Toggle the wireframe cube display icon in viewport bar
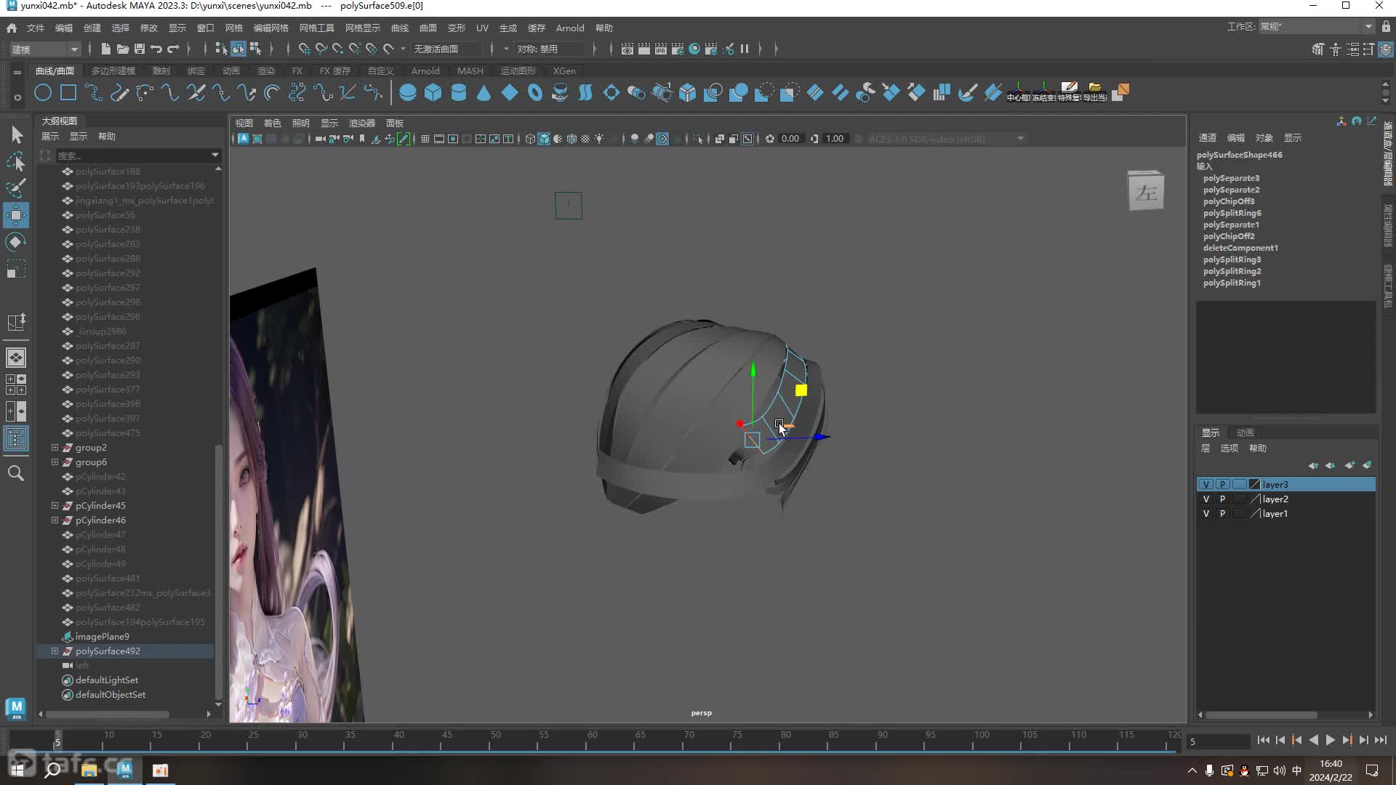 click(530, 139)
